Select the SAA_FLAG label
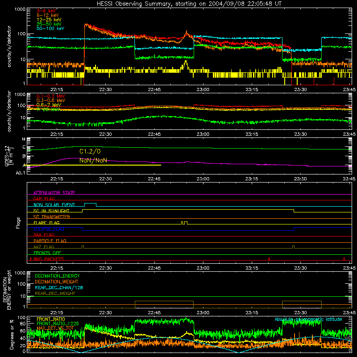This screenshot has height=357, width=357. (44, 235)
